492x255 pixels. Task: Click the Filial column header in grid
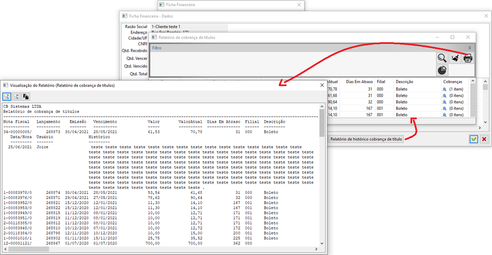tap(381, 82)
